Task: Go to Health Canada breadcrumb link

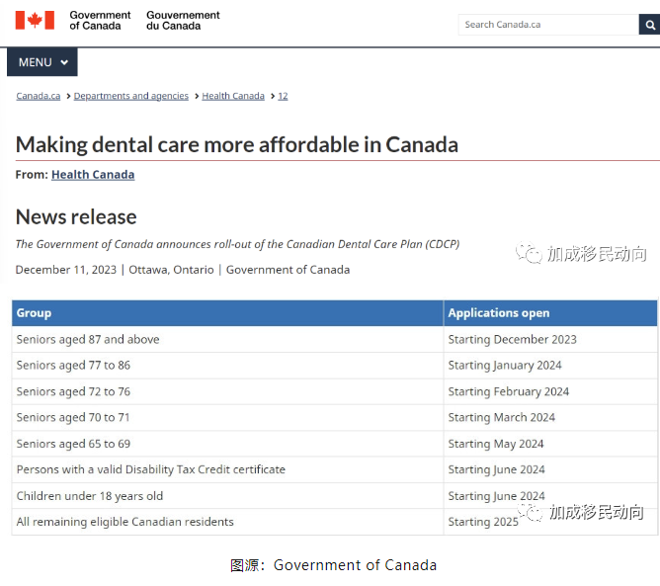Action: pyautogui.click(x=233, y=96)
